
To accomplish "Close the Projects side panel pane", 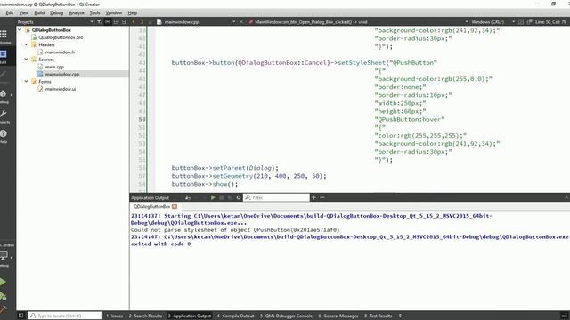I will pyautogui.click(x=125, y=21).
